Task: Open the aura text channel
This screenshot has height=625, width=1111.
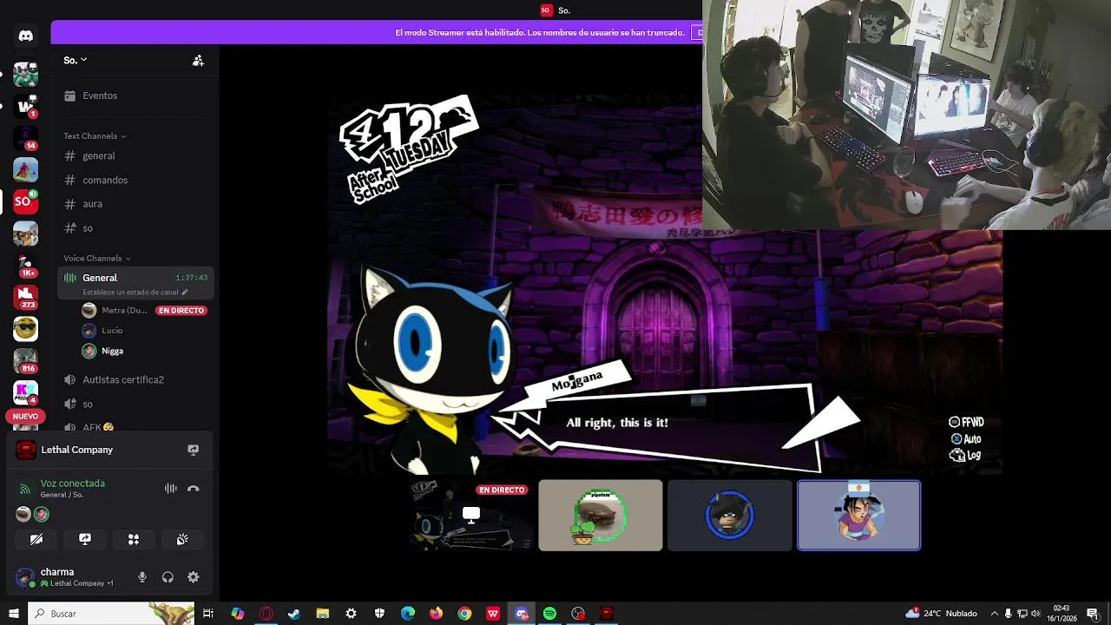Action: click(x=135, y=204)
